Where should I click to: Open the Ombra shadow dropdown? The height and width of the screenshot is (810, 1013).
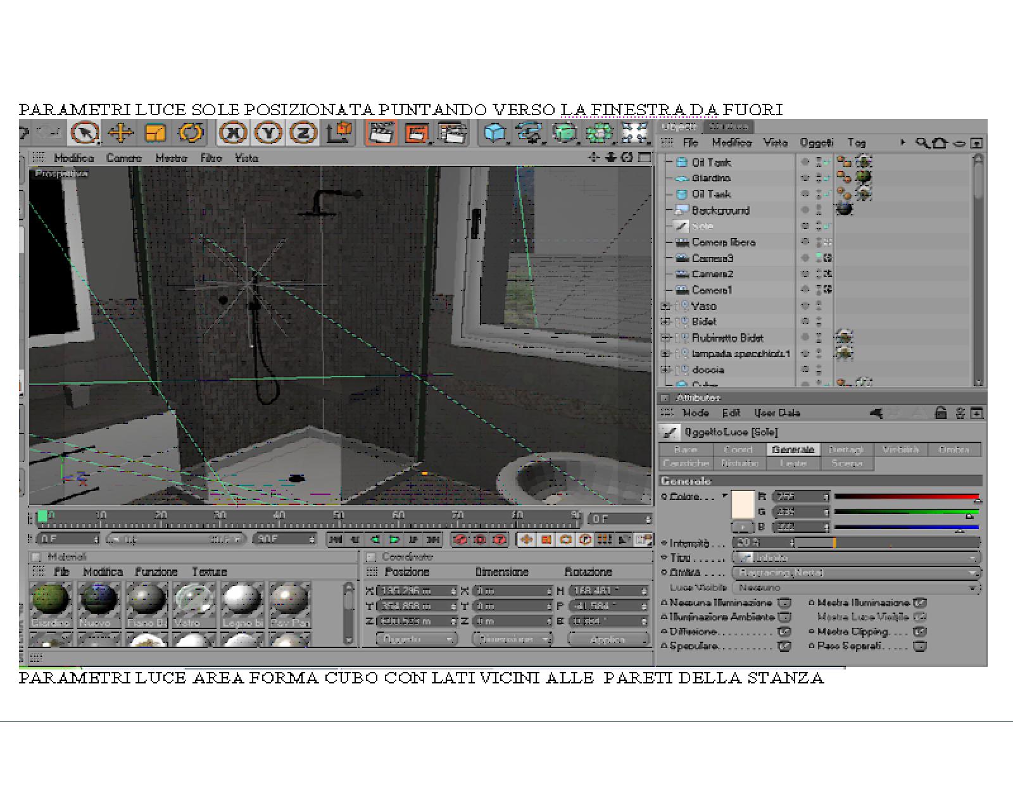click(x=856, y=573)
